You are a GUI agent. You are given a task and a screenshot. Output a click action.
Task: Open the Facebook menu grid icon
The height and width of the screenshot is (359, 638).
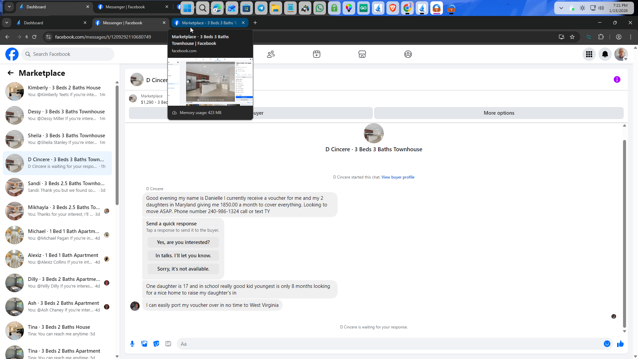click(x=589, y=54)
